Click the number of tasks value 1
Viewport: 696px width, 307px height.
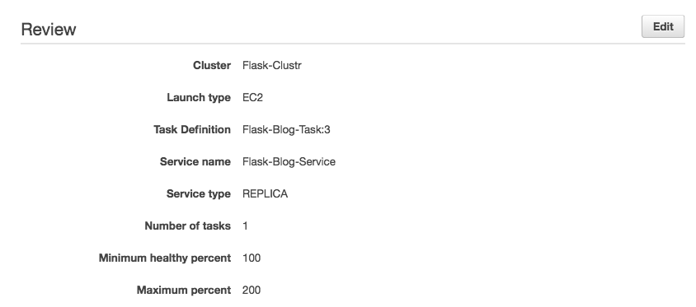(245, 226)
